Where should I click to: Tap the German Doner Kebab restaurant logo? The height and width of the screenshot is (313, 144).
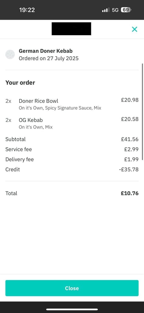[x=10, y=54]
